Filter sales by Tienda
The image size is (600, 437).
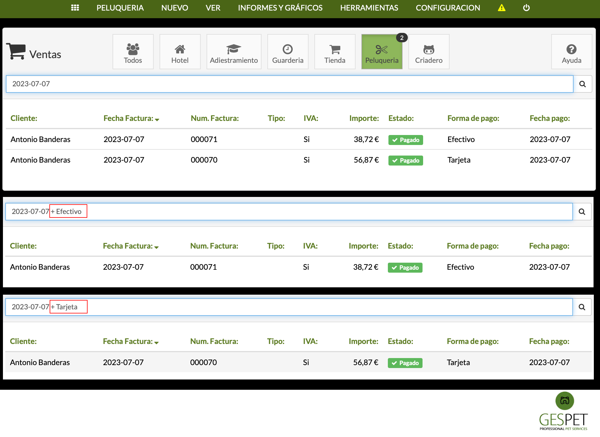pos(335,52)
